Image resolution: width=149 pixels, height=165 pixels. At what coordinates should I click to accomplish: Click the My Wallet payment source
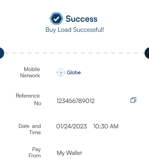tap(69, 153)
